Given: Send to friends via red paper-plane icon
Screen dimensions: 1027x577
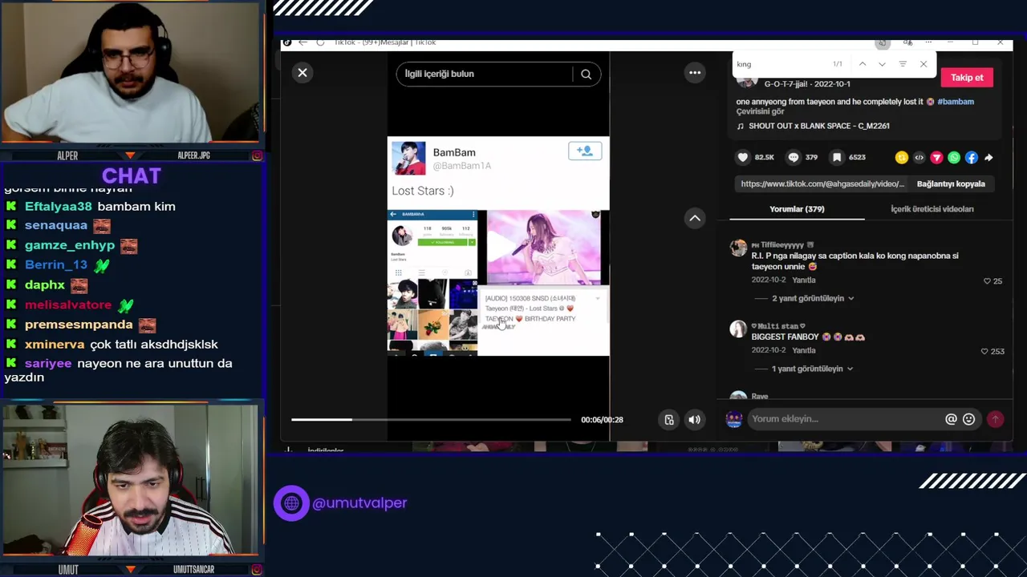Looking at the screenshot, I should coord(936,158).
